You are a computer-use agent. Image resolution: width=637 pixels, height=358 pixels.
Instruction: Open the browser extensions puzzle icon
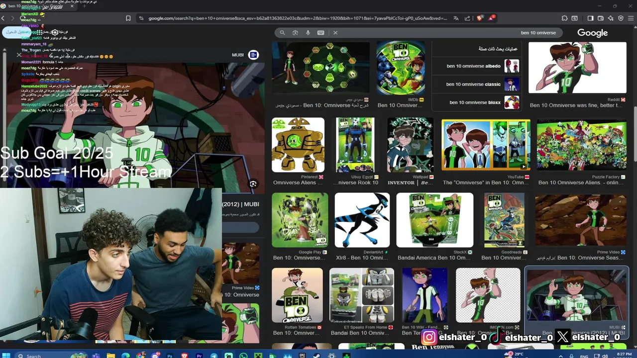coord(564,18)
